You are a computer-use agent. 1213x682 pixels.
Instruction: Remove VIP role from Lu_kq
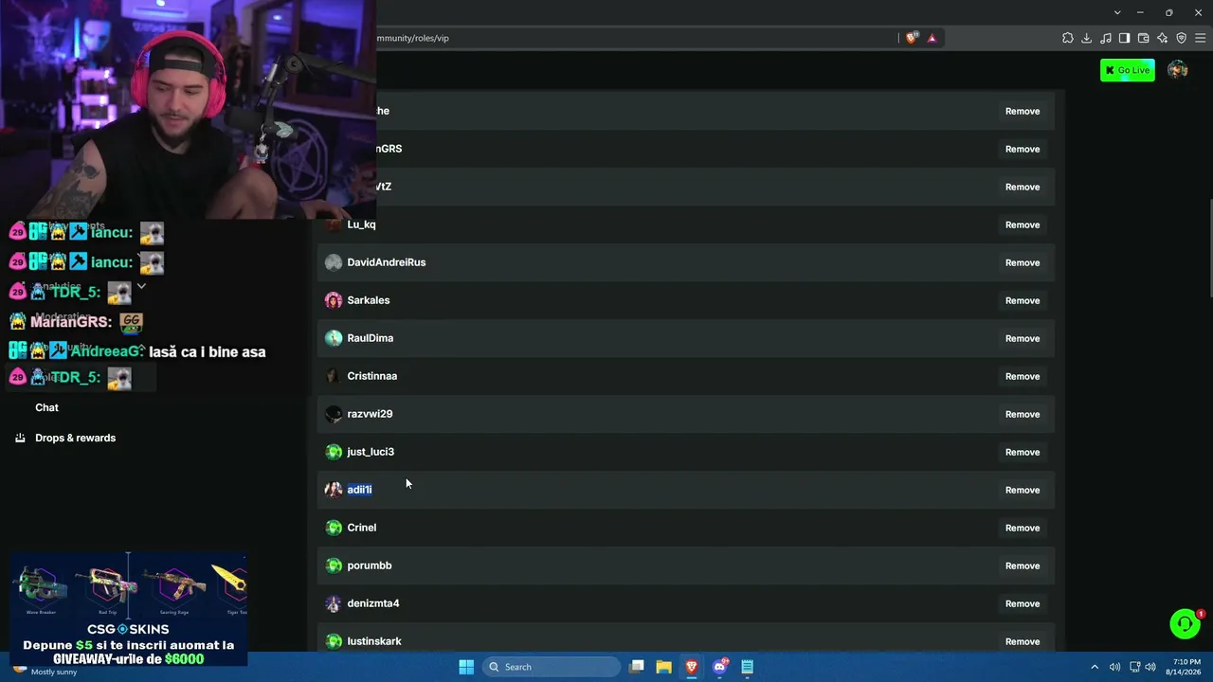pos(1023,224)
